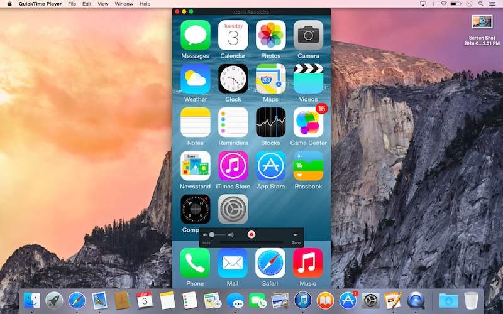Open Game Center with the 16 badge
Viewport: 503px width, 314px height.
(x=308, y=122)
